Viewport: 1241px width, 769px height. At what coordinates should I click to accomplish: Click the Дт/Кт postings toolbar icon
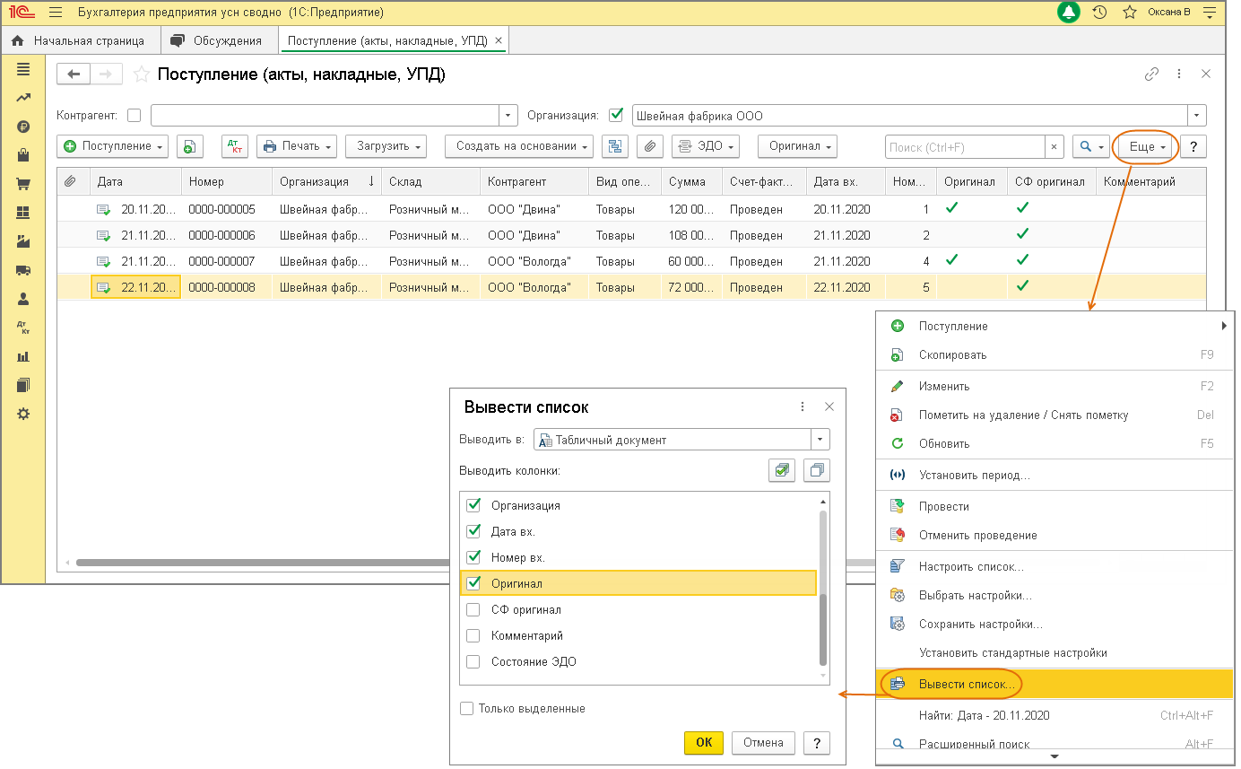click(x=234, y=146)
